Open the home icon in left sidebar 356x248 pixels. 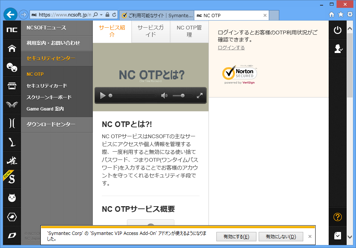click(12, 48)
